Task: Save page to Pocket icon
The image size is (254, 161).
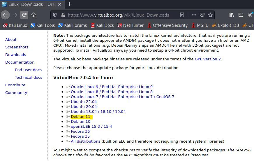Action: 202,15
